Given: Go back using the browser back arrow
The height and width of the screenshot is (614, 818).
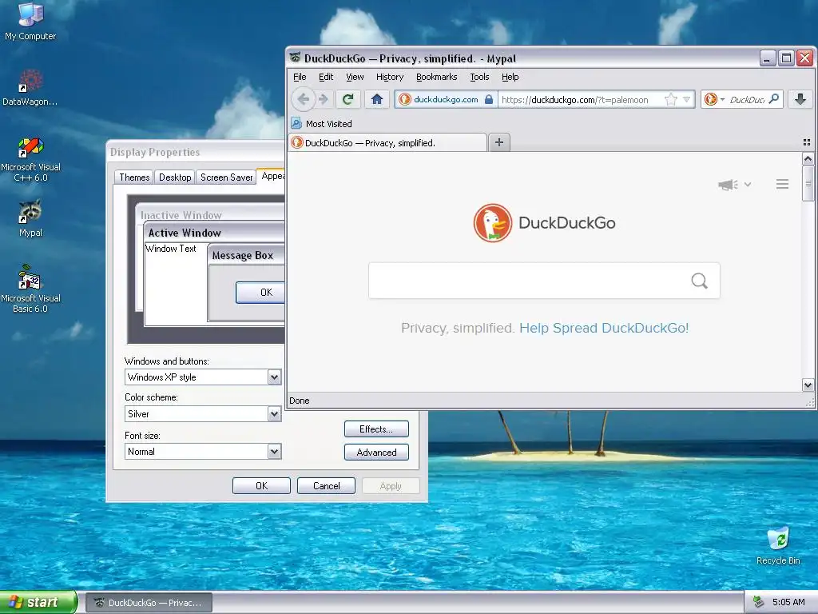Looking at the screenshot, I should coord(303,99).
